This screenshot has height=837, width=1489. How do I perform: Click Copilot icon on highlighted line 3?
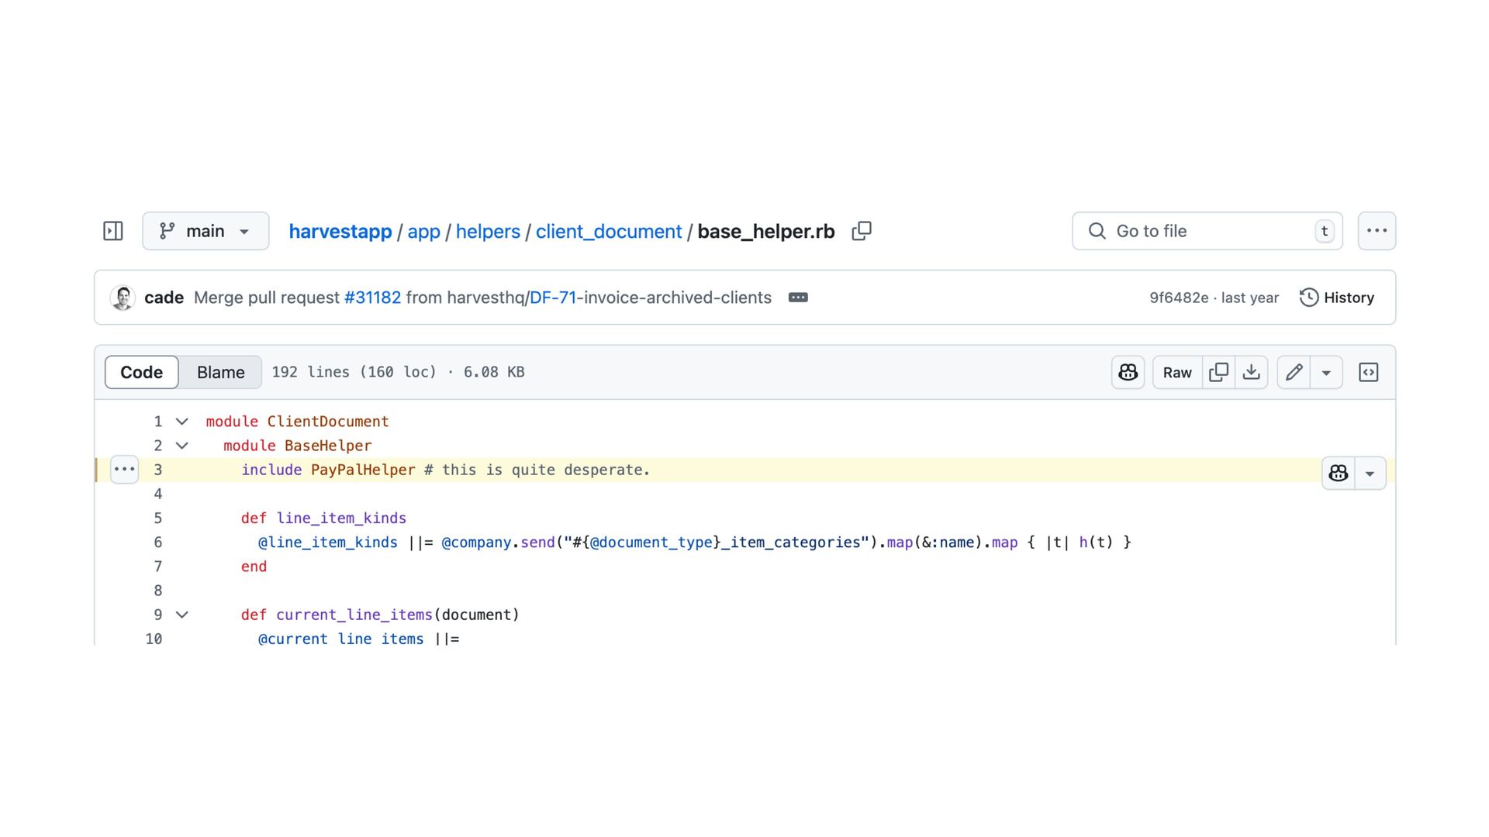point(1339,474)
